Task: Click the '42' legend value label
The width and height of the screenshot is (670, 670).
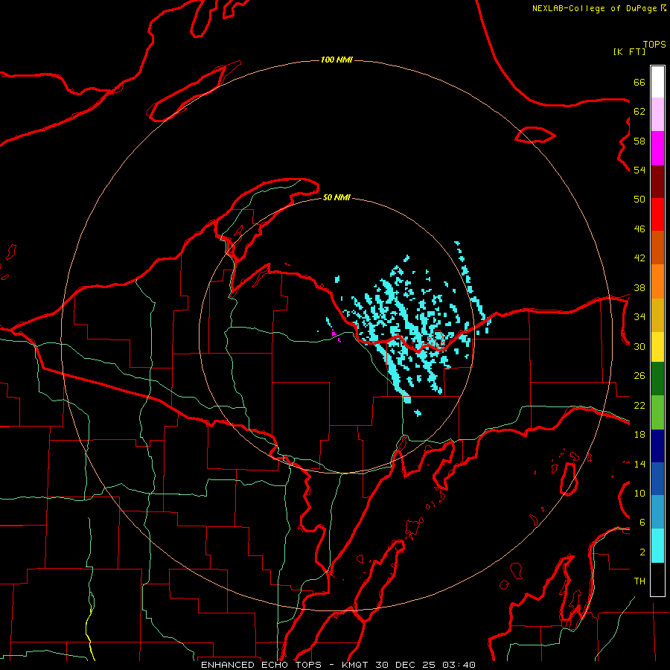Action: (639, 258)
